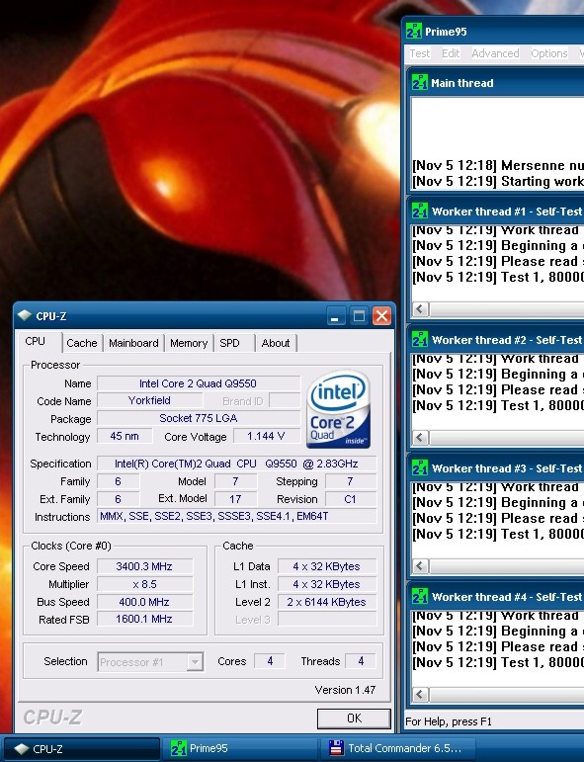Click the Mersenne log line in Main thread
Viewport: 584px width, 762px height.
coord(498,165)
